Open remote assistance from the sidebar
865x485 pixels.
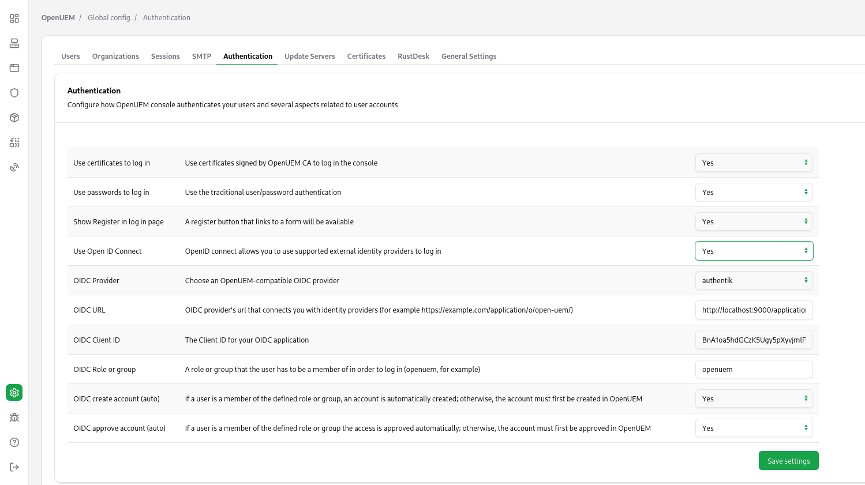coord(14,167)
